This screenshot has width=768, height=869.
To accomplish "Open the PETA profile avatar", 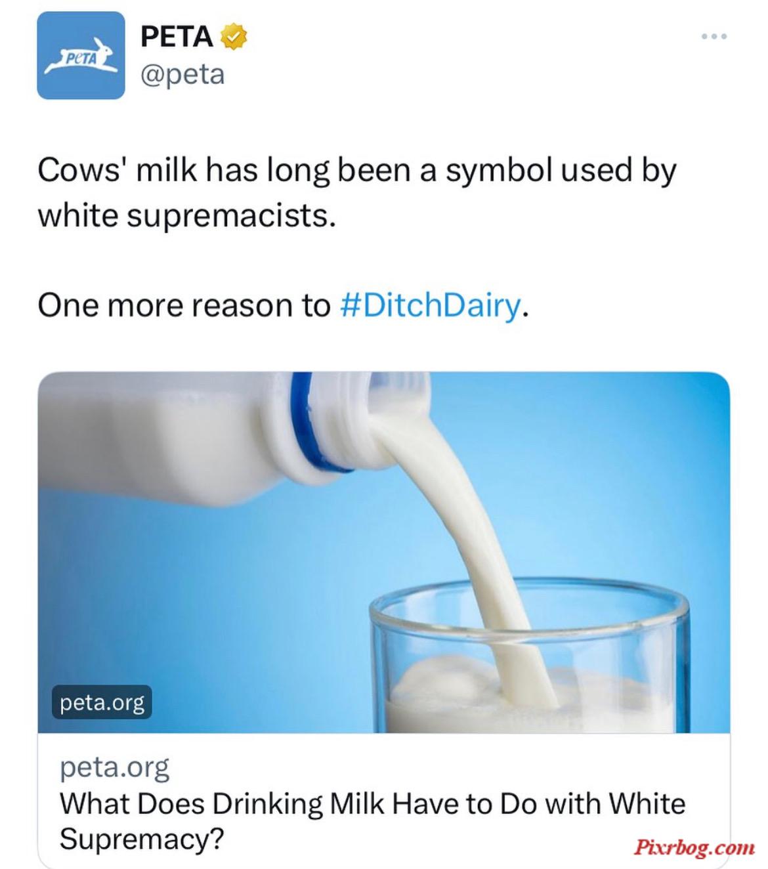I will click(x=81, y=55).
